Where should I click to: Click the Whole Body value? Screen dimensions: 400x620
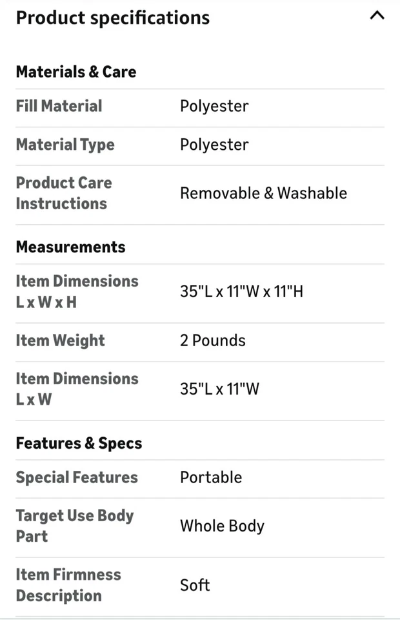click(222, 526)
